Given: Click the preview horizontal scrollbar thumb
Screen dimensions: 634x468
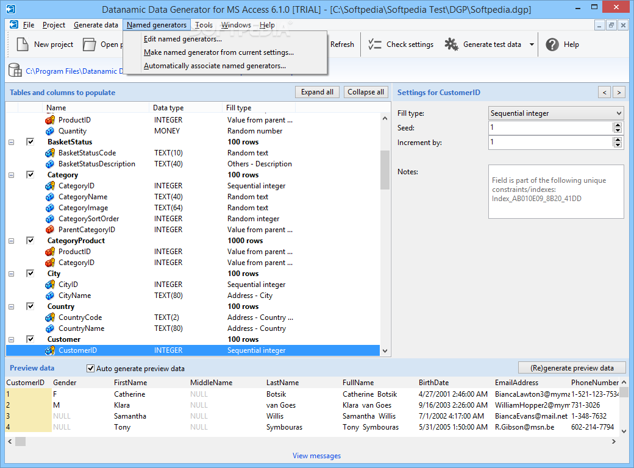Looking at the screenshot, I should [x=21, y=441].
